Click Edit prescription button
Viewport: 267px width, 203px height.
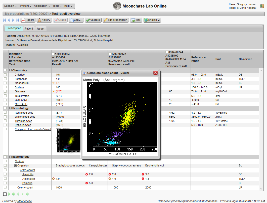[116, 20]
